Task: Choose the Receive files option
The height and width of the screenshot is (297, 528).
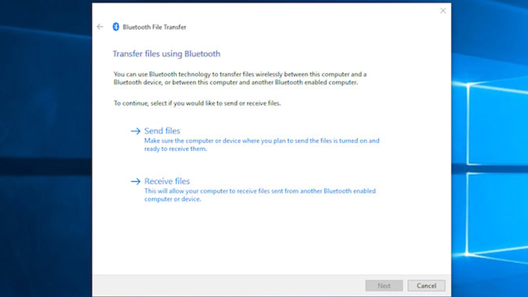Action: pyautogui.click(x=167, y=181)
